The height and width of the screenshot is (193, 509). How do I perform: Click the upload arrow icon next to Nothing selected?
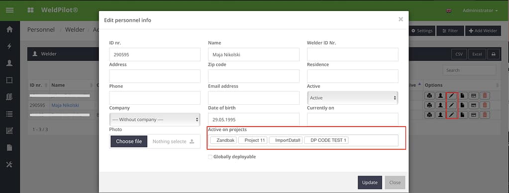(x=192, y=141)
